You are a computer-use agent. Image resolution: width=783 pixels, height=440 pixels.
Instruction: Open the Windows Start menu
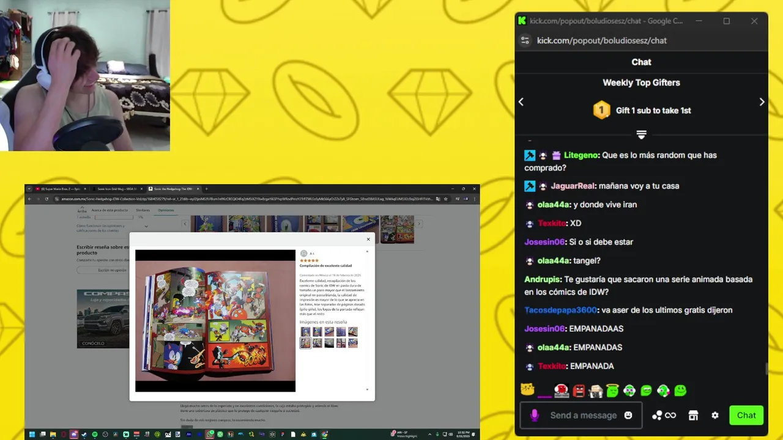coord(32,435)
